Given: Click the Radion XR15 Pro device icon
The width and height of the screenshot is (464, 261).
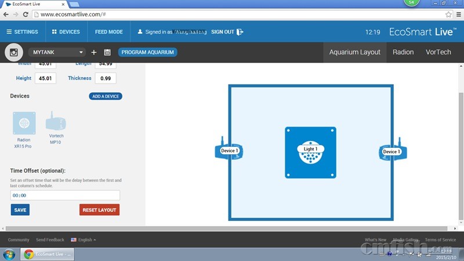Looking at the screenshot, I should point(24,122).
